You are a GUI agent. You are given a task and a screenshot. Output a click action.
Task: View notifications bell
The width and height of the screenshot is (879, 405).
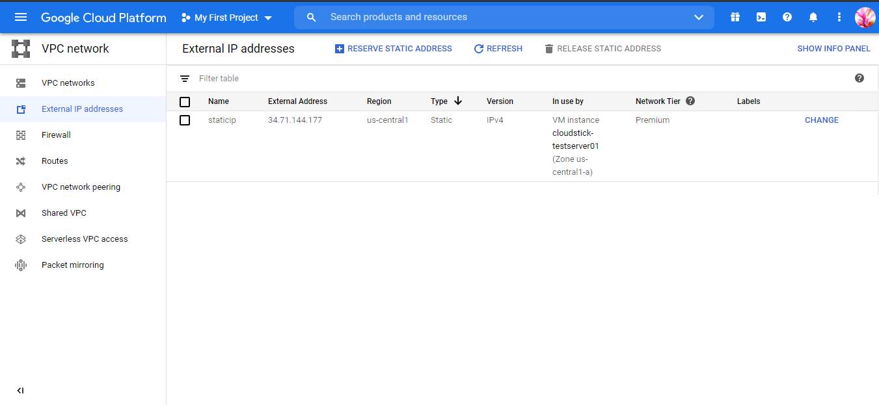[x=813, y=18]
